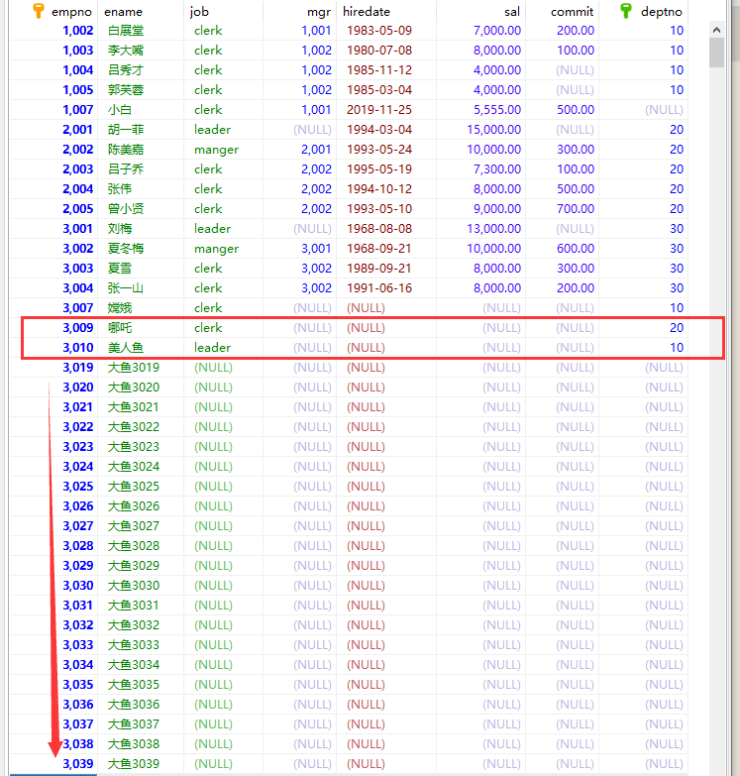Select sal cell 9,000.00
This screenshot has height=776, width=740.
(x=480, y=209)
